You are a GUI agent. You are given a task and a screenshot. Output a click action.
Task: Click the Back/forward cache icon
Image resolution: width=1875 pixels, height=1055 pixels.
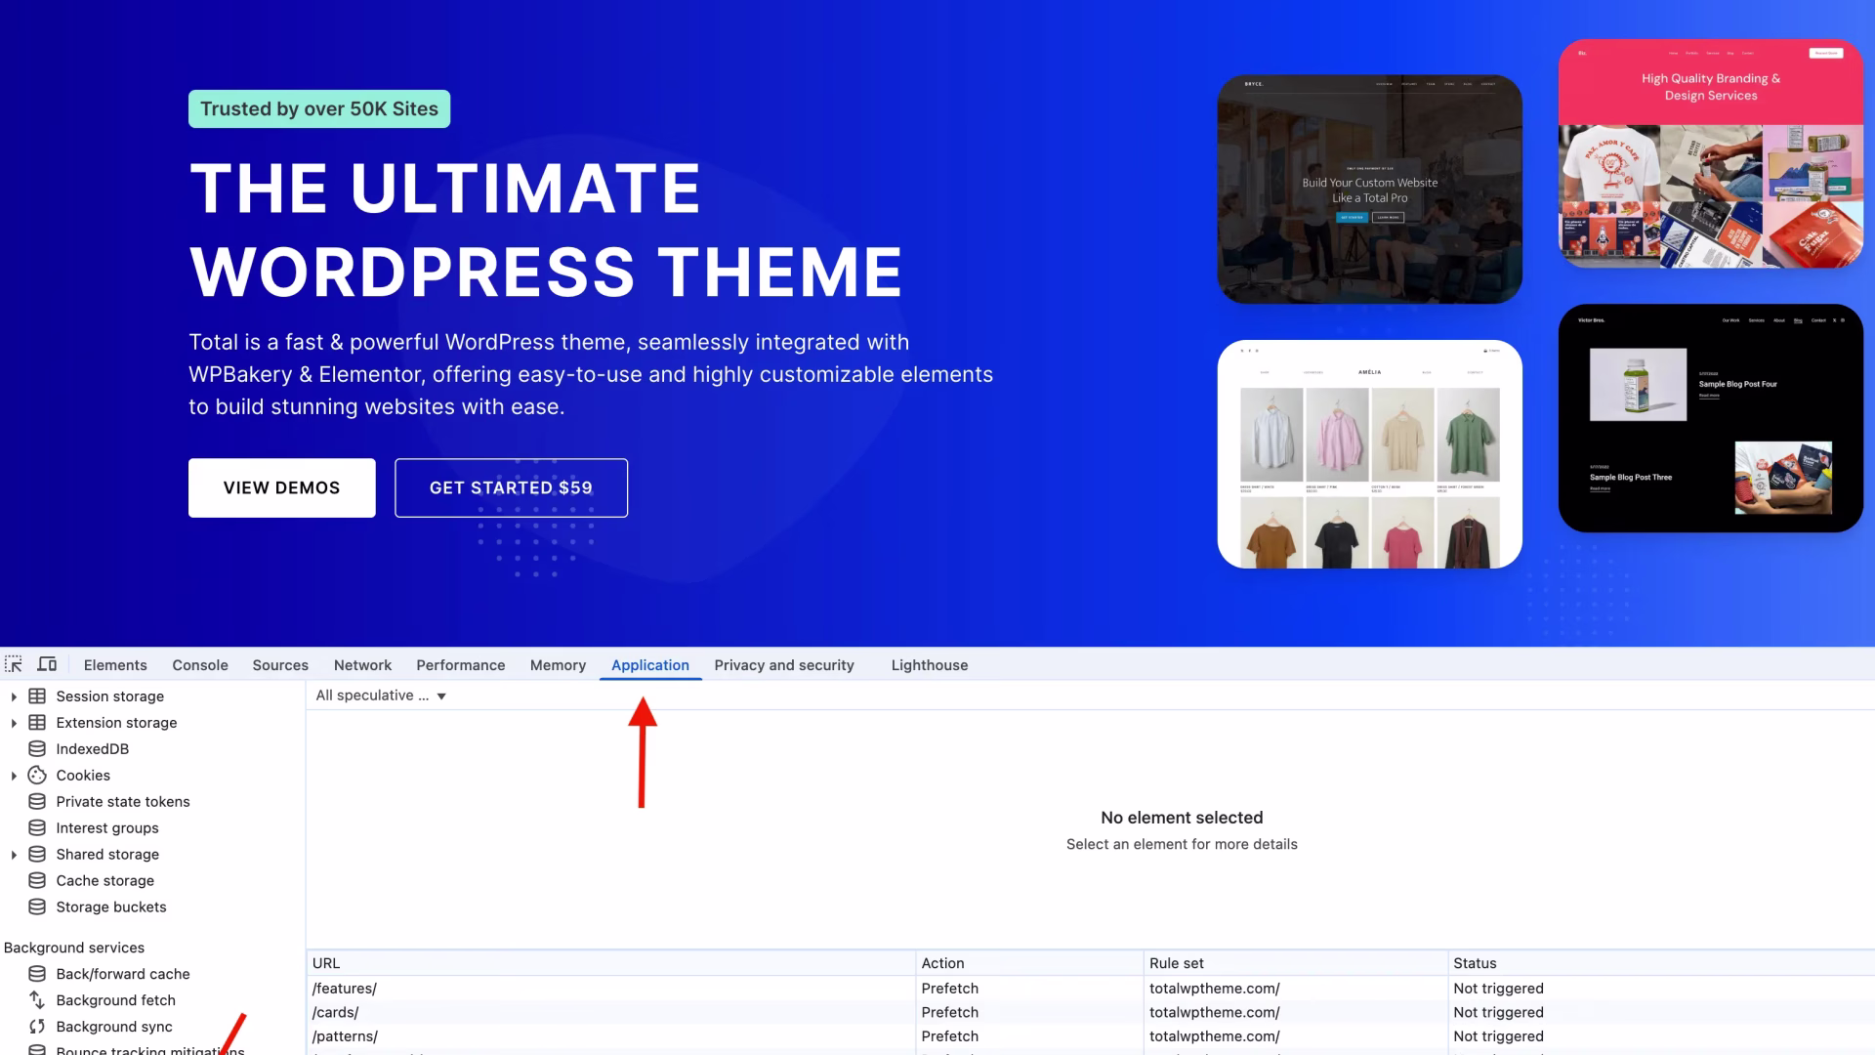37,974
